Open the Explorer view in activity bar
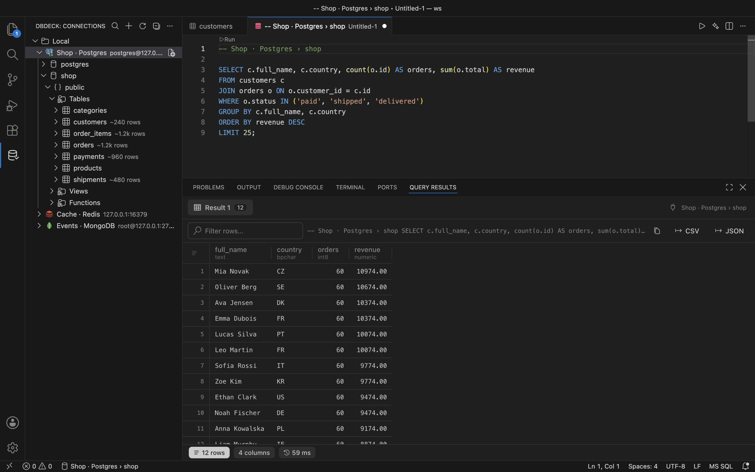This screenshot has height=472, width=755. 13,29
